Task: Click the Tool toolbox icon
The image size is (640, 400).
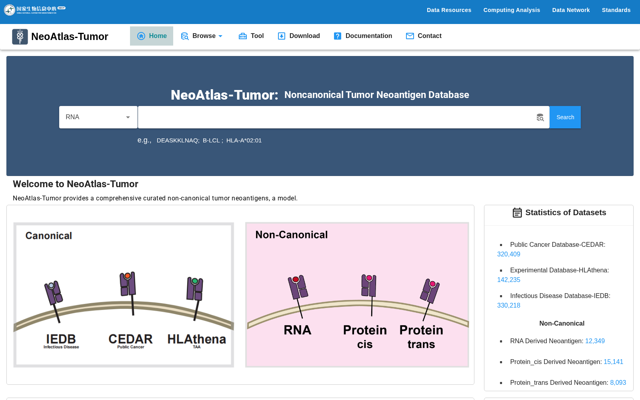Action: (243, 36)
